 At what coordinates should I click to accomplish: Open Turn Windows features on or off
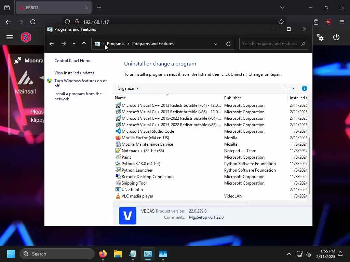click(80, 83)
